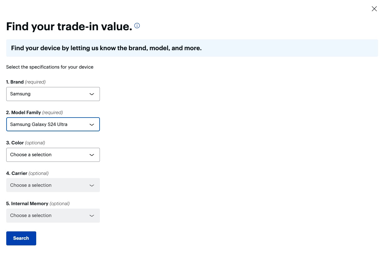384x256 pixels.
Task: Expand the Color selection dropdown
Action: click(50, 155)
